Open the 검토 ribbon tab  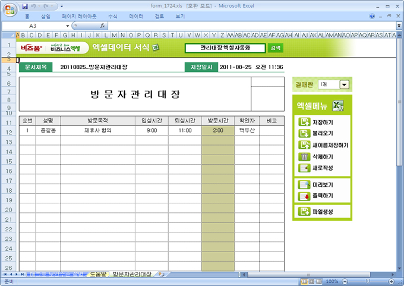pyautogui.click(x=159, y=17)
